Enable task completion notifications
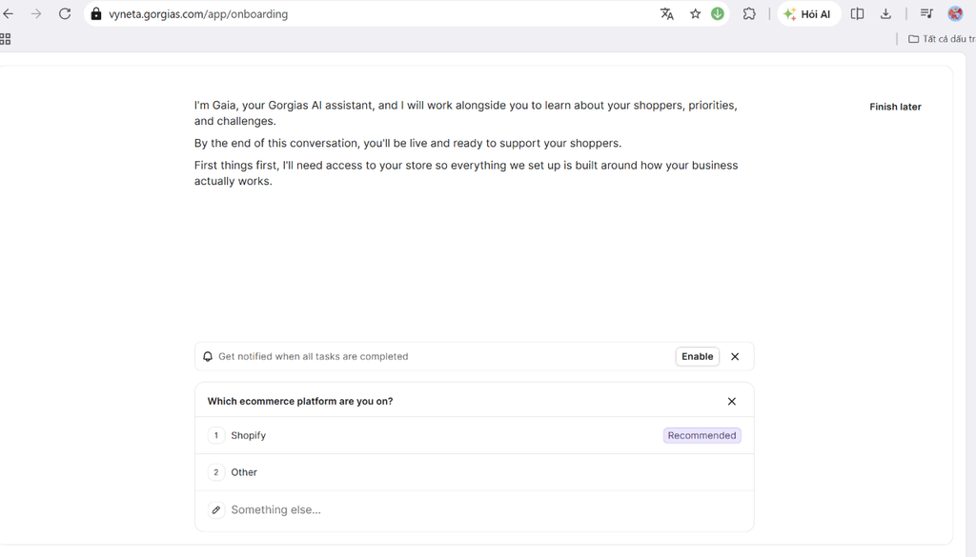Image resolution: width=976 pixels, height=557 pixels. 697,356
